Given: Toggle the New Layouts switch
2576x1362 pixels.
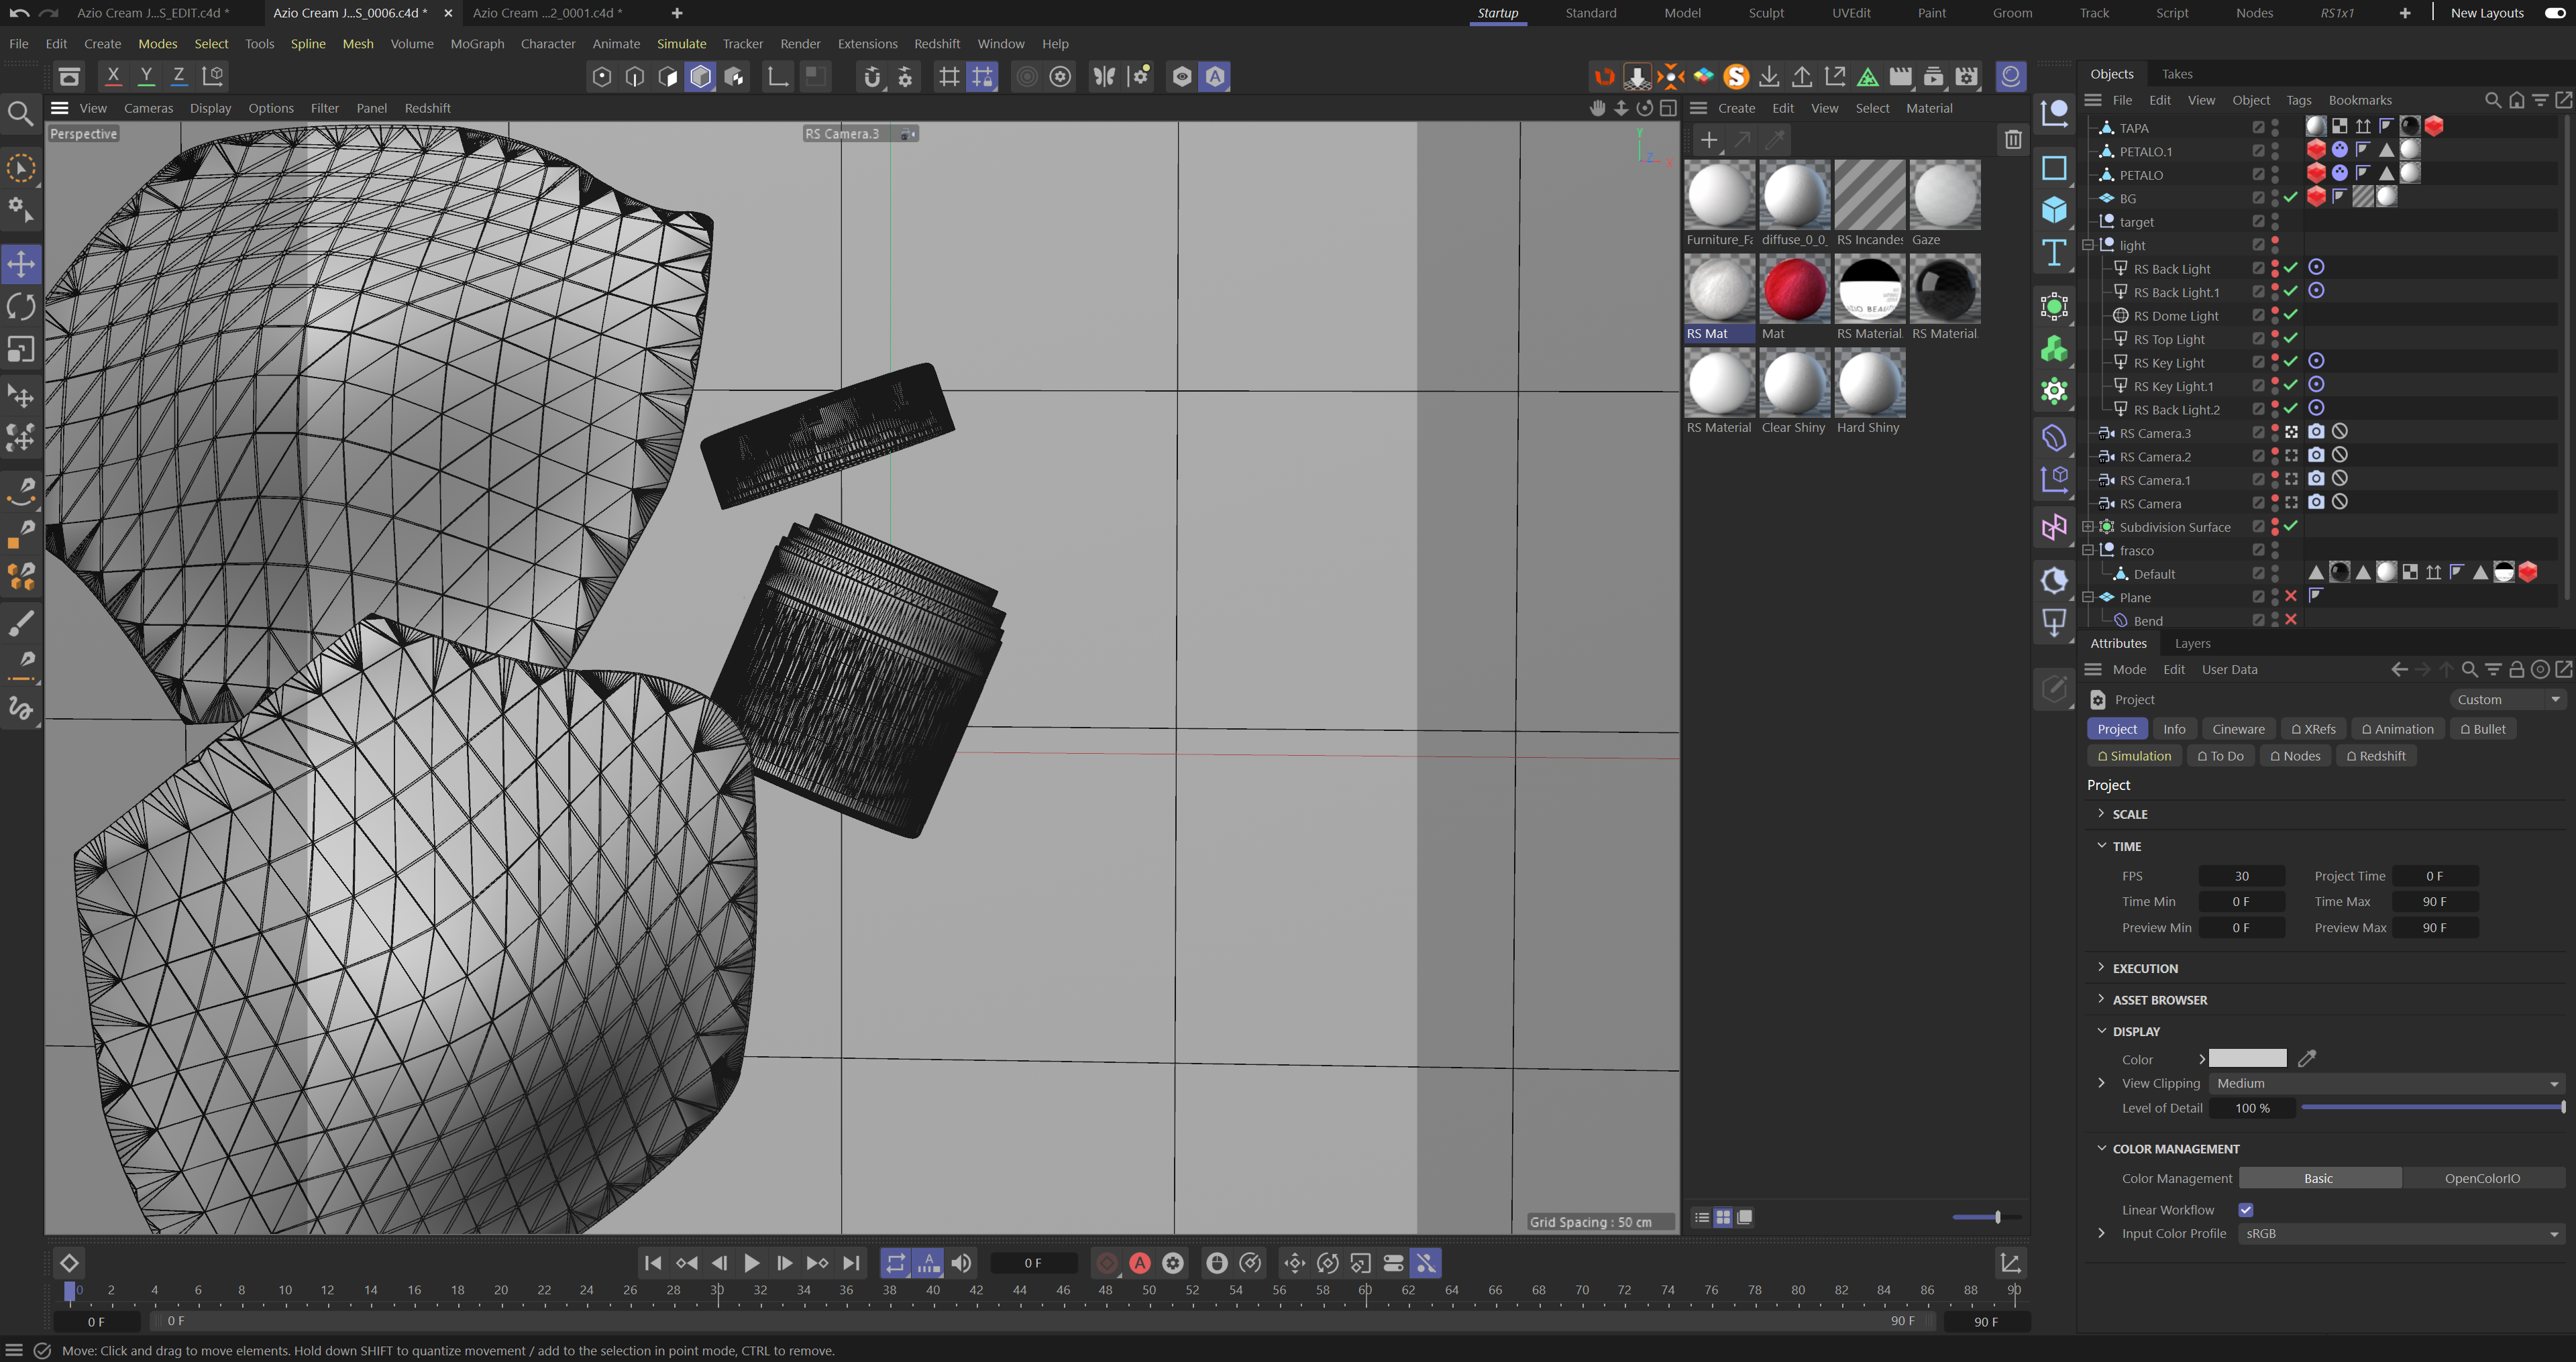Looking at the screenshot, I should 2555,13.
